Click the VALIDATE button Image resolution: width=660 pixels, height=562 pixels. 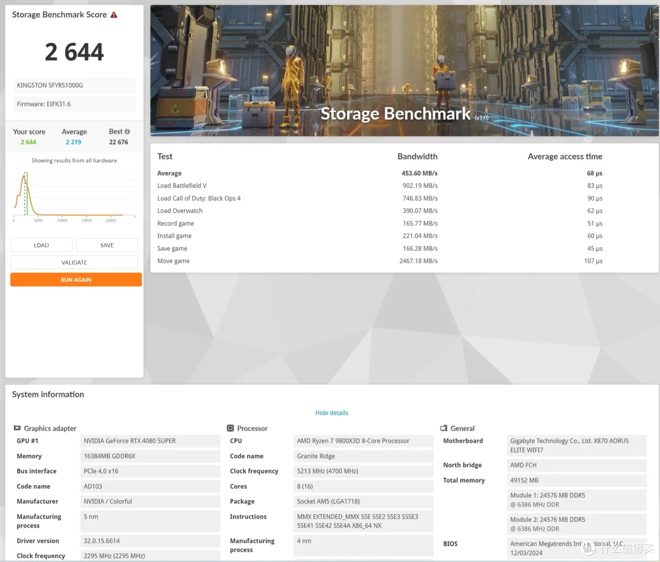[74, 262]
